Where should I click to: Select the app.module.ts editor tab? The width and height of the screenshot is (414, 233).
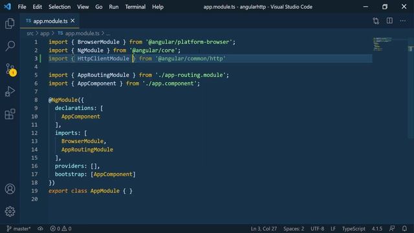click(x=50, y=21)
